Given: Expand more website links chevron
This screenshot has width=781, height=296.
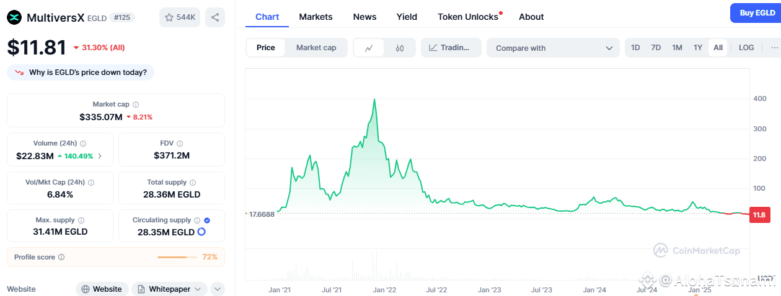Looking at the screenshot, I should click(218, 289).
